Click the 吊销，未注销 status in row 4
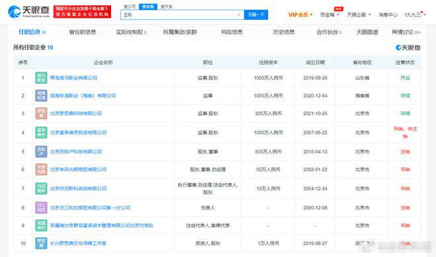436x257 pixels. (405, 132)
